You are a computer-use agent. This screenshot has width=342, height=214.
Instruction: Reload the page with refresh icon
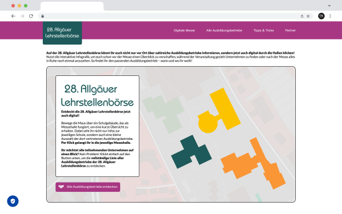(31, 16)
